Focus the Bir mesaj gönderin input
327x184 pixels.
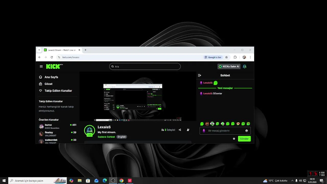click(x=225, y=131)
